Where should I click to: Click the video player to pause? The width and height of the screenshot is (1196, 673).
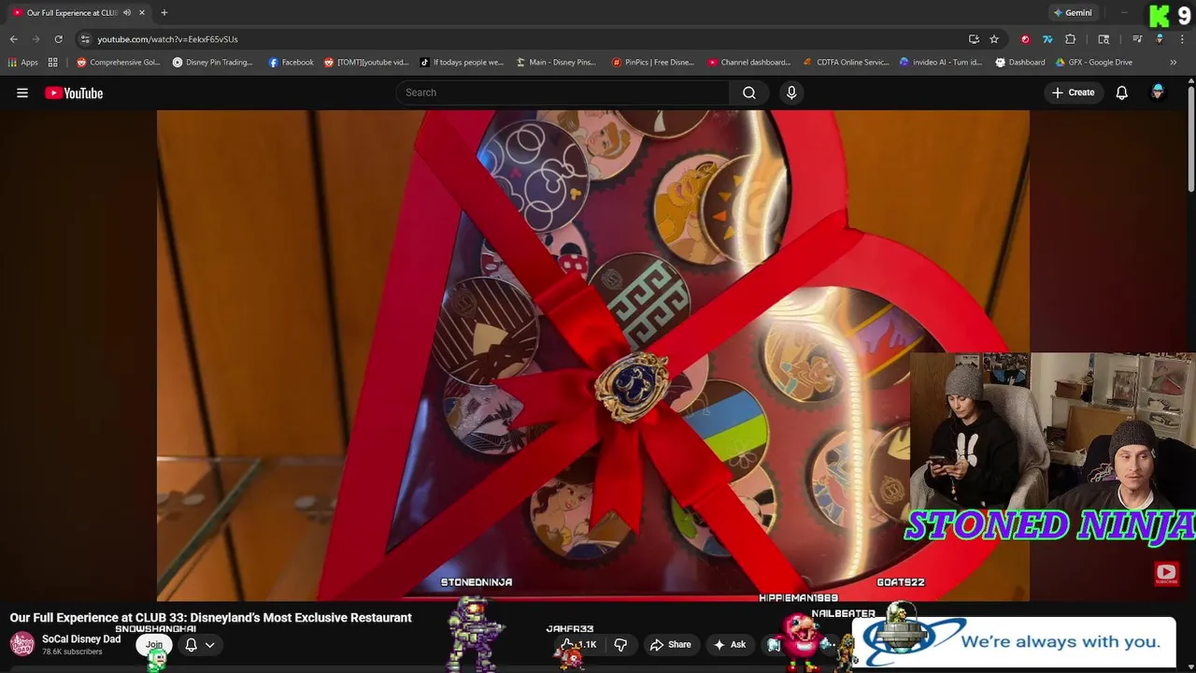pyautogui.click(x=592, y=355)
